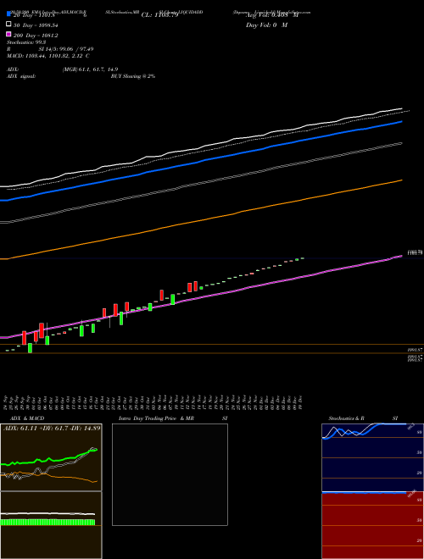This screenshot has width=424, height=559.
Task: Select the '50 Day - 1098.54' legend text
Action: tap(36, 25)
